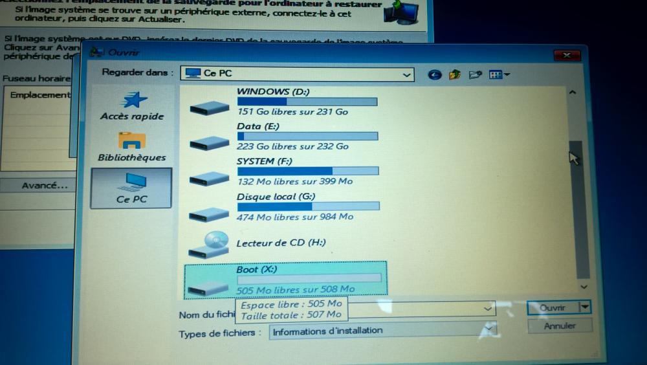The height and width of the screenshot is (365, 647).
Task: Open the 'Regarder dans' Ce PC combo box
Action: [297, 74]
